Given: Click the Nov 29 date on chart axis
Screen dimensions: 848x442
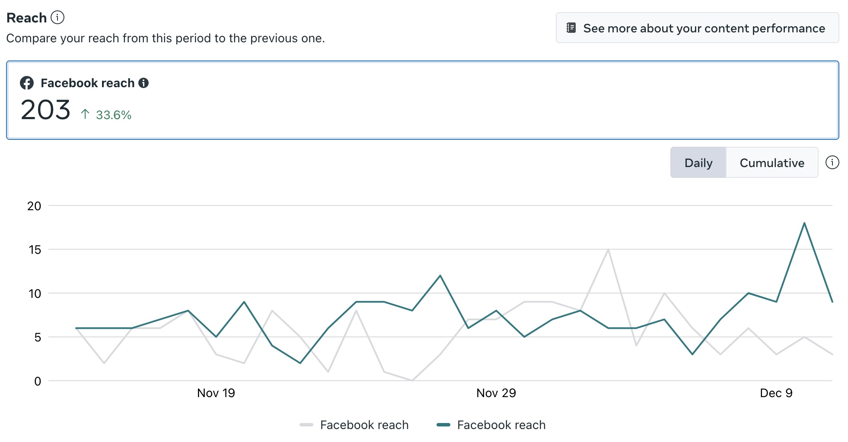Looking at the screenshot, I should (496, 393).
